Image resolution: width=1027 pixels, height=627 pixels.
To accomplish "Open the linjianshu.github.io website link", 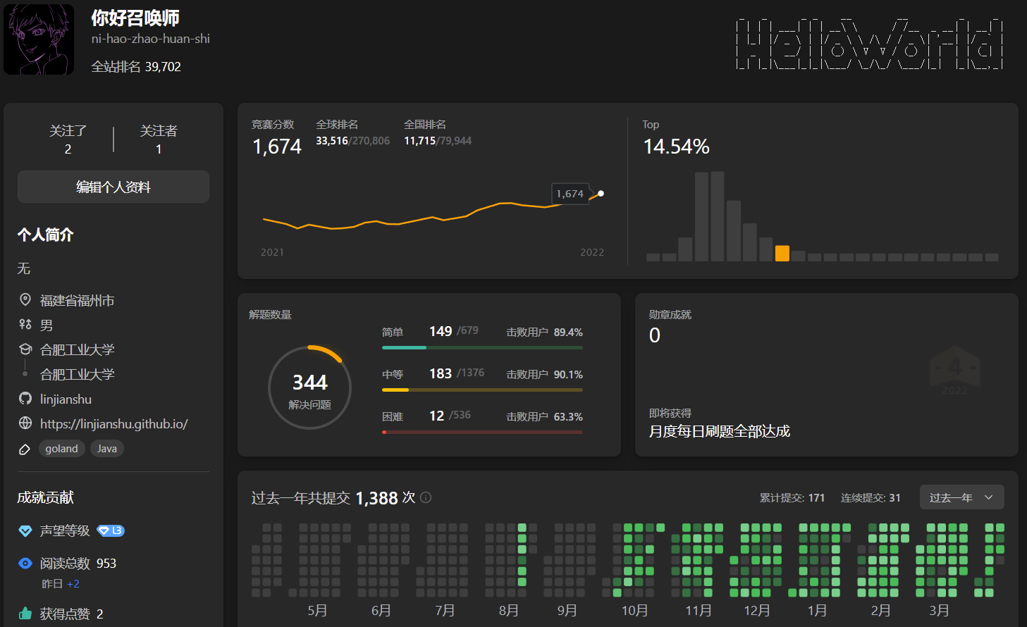I will 113,423.
